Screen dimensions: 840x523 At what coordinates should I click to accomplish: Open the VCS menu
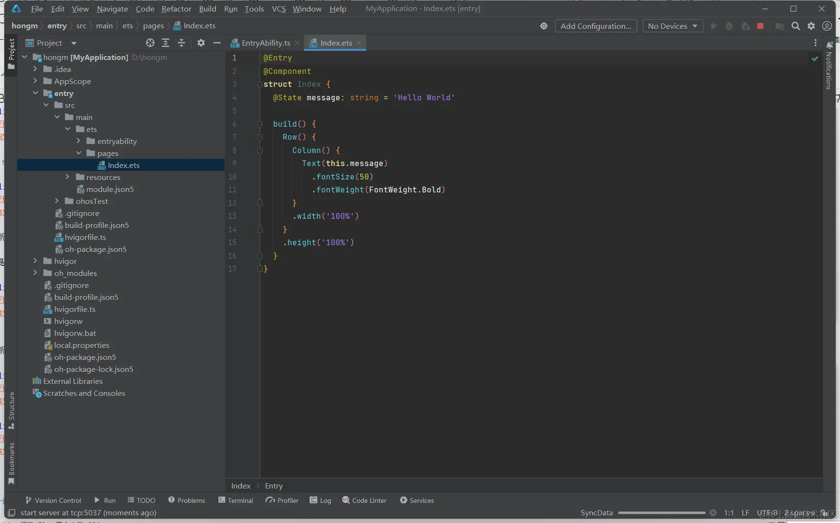point(278,9)
